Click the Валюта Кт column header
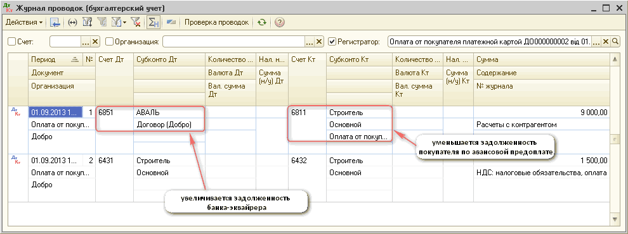628x234 pixels. coord(418,73)
